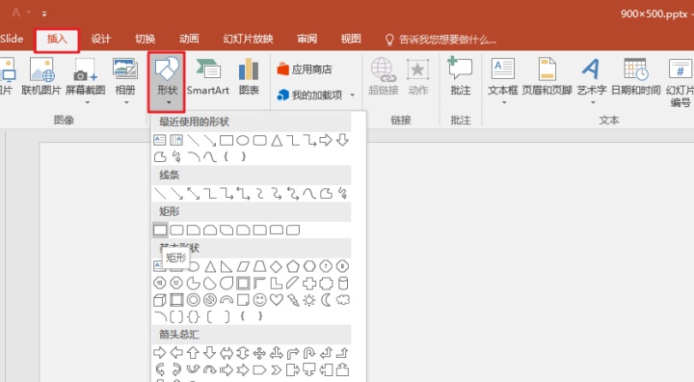
Task: Insert 日期和时间 date and time
Action: (636, 77)
